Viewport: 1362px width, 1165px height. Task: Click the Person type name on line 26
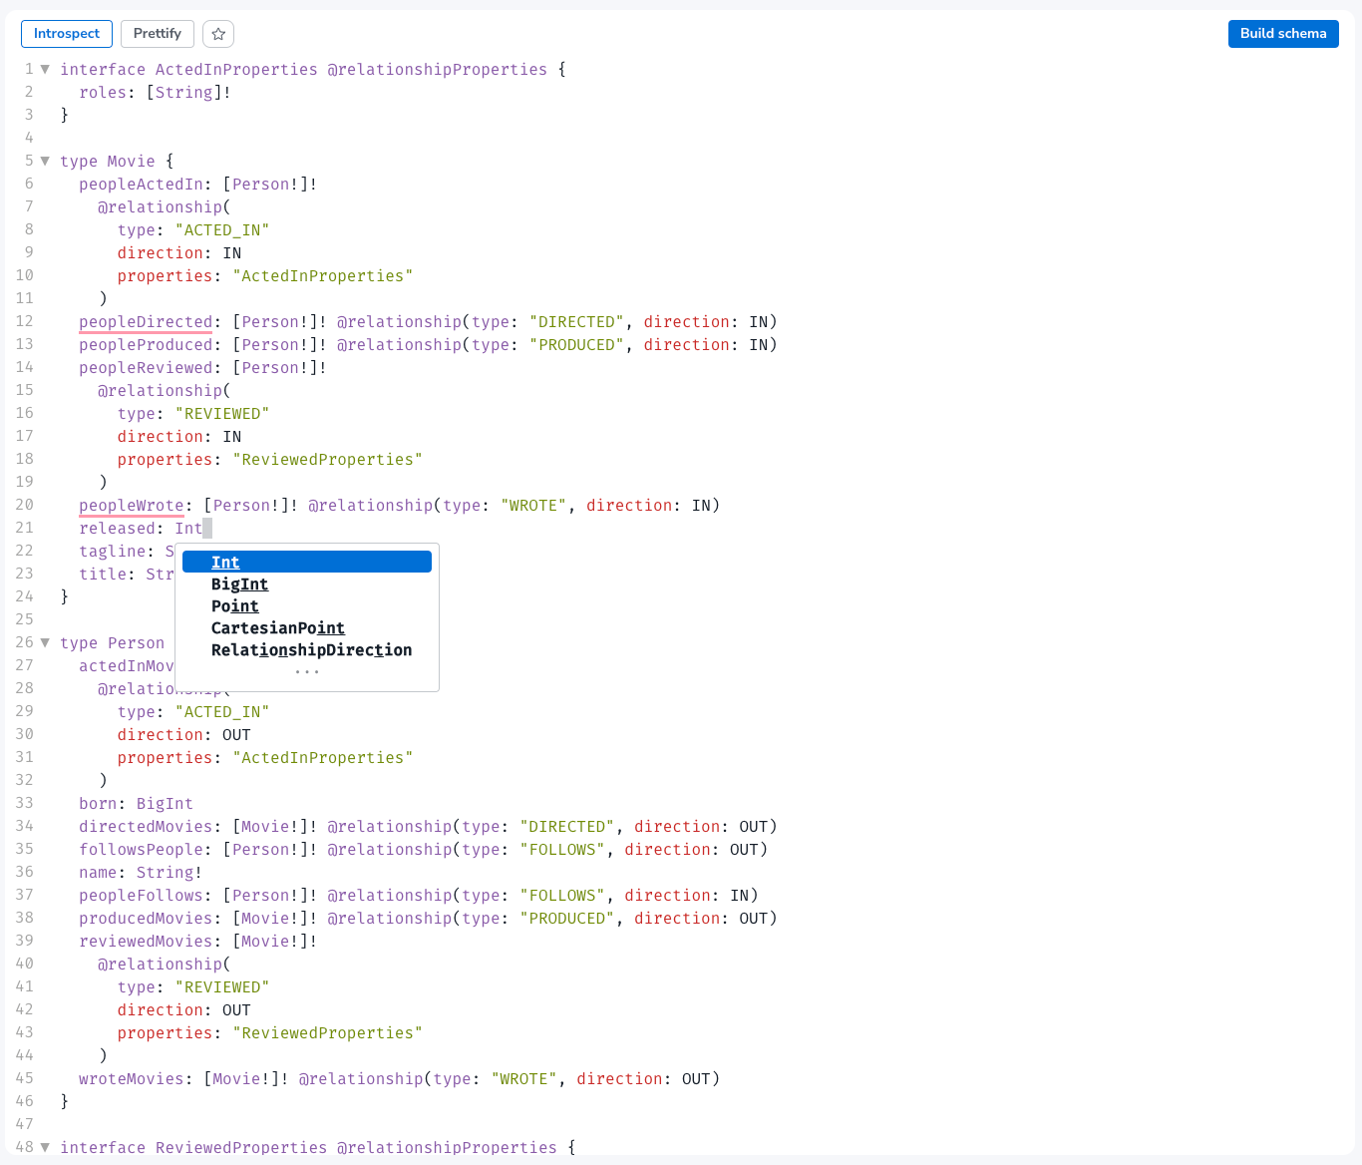(x=136, y=643)
